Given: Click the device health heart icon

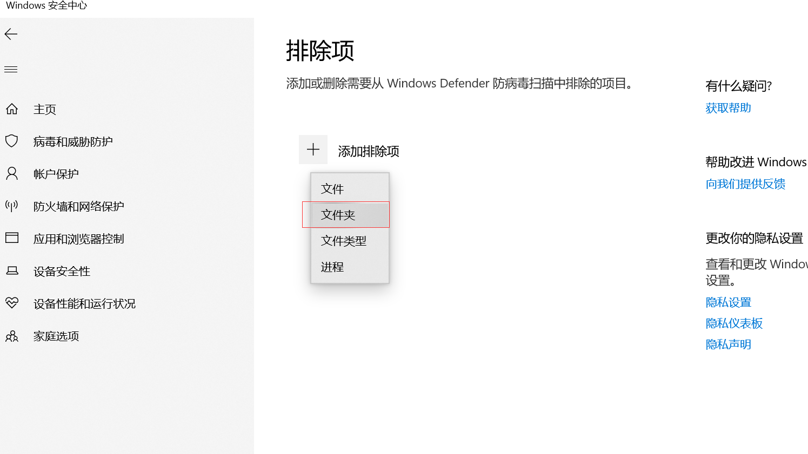Looking at the screenshot, I should point(12,303).
